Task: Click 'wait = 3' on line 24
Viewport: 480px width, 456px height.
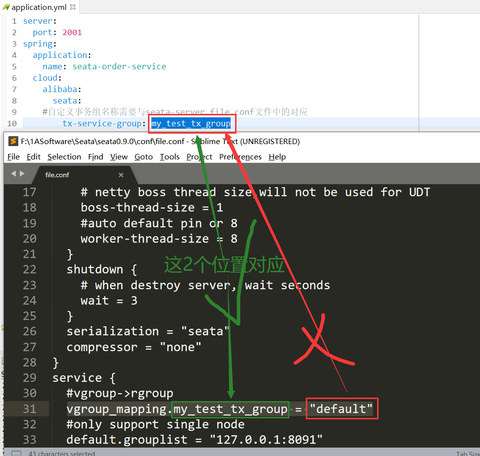Action: [x=109, y=301]
